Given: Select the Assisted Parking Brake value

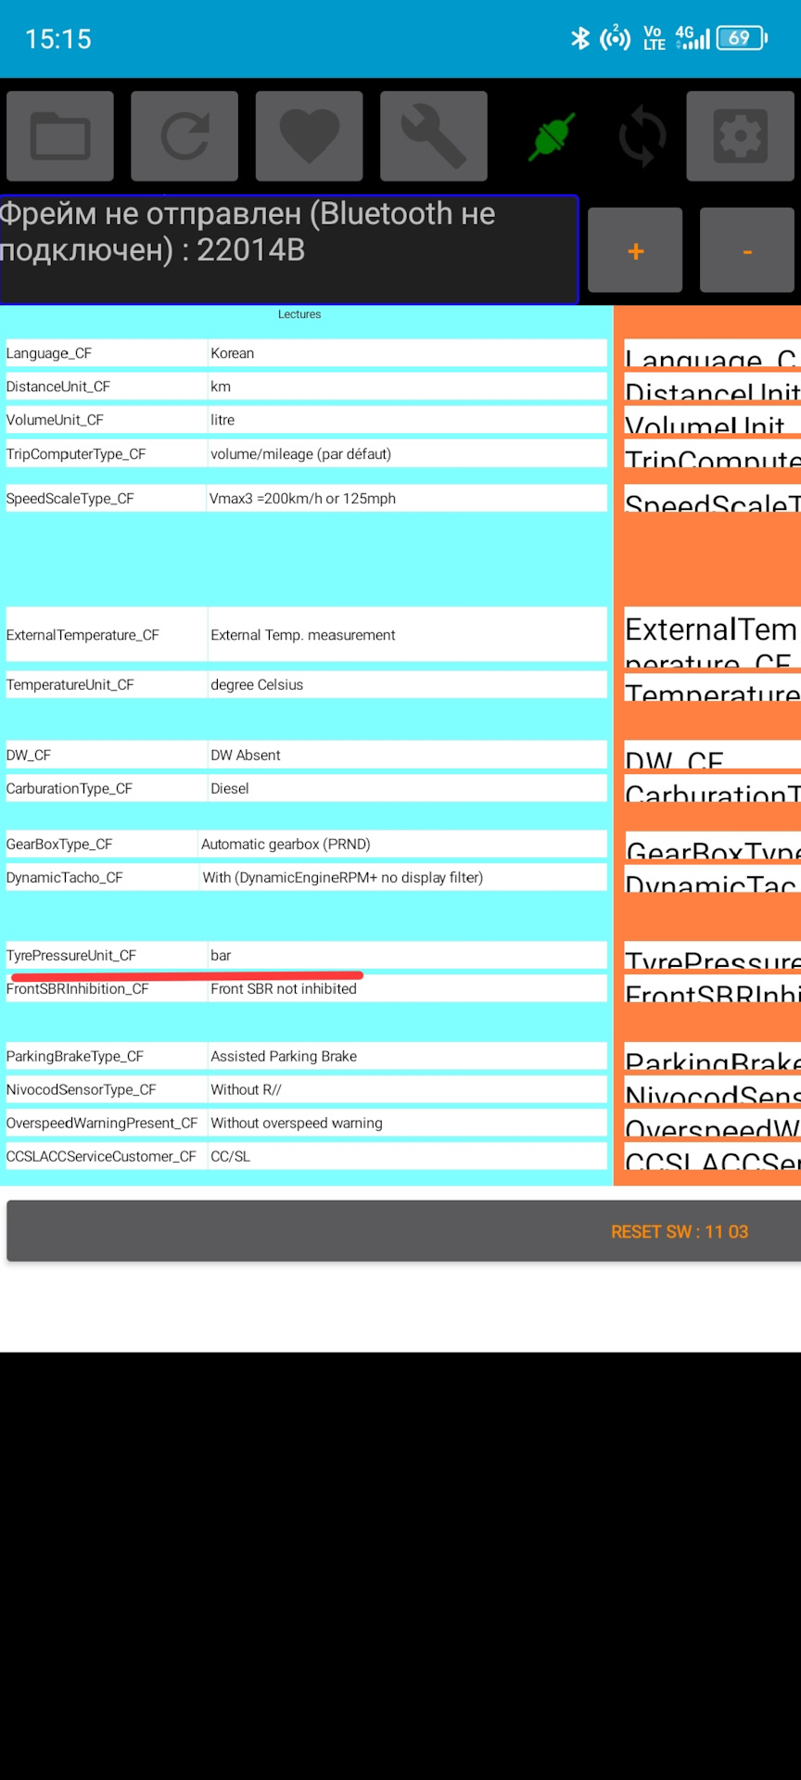Looking at the screenshot, I should (284, 1057).
